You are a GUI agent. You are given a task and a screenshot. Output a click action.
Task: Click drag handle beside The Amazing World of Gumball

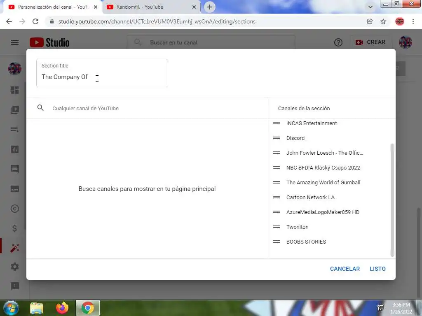tap(277, 182)
